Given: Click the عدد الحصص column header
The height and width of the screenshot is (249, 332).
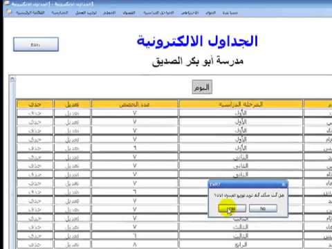Looking at the screenshot, I should click(135, 104).
